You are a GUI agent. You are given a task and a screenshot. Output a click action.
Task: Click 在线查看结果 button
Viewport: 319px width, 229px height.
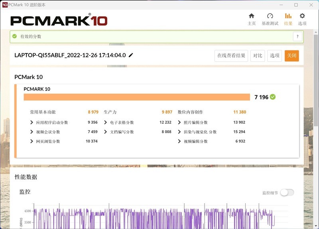(231, 55)
